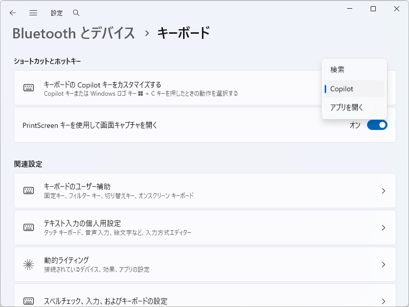The width and height of the screenshot is (409, 307).
Task: Click the オン toggle status label
Action: [x=355, y=125]
